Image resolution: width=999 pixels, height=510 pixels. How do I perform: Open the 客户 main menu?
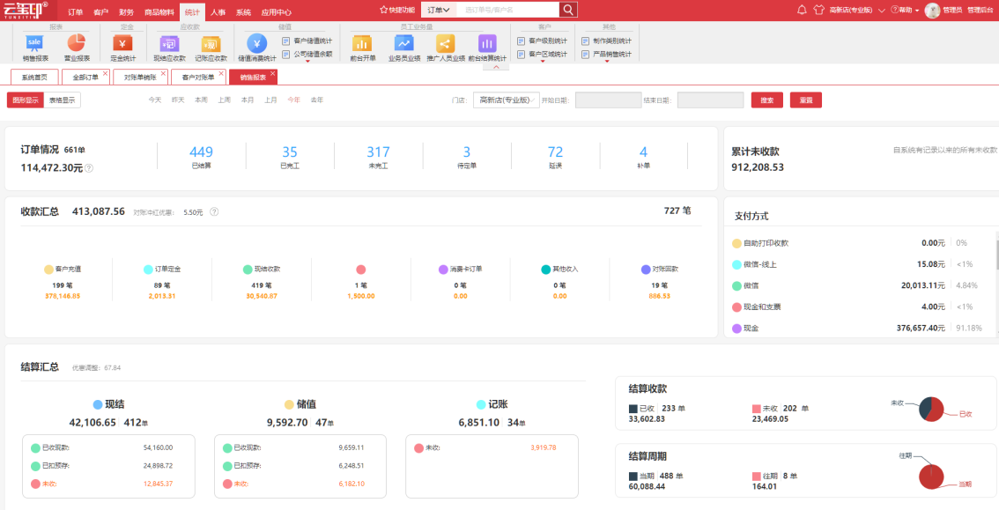100,12
